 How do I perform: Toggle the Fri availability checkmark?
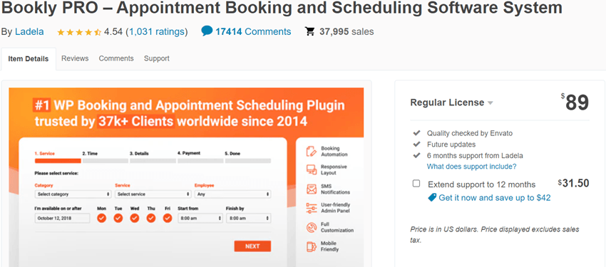click(x=168, y=219)
